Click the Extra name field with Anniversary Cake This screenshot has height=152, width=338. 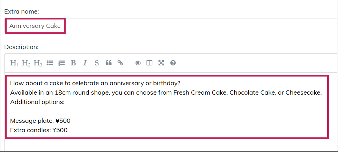(171, 26)
